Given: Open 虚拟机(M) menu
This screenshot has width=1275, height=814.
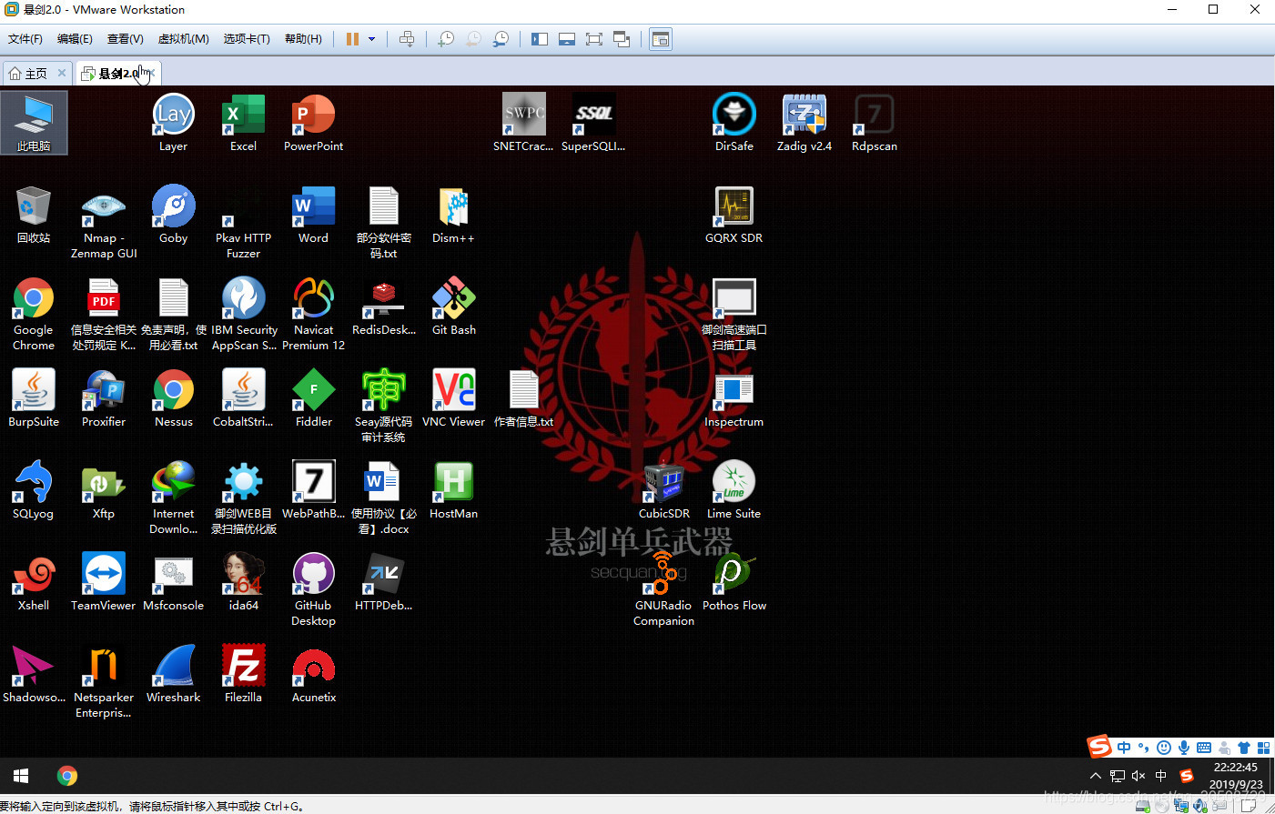Looking at the screenshot, I should [x=184, y=39].
